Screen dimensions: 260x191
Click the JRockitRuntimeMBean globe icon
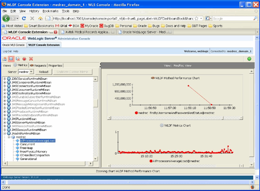coord(9,133)
